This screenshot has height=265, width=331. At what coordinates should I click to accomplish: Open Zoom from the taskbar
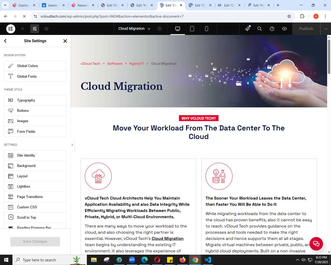[x=132, y=260]
